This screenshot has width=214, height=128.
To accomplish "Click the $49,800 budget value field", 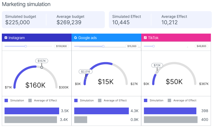I will click(201, 46).
